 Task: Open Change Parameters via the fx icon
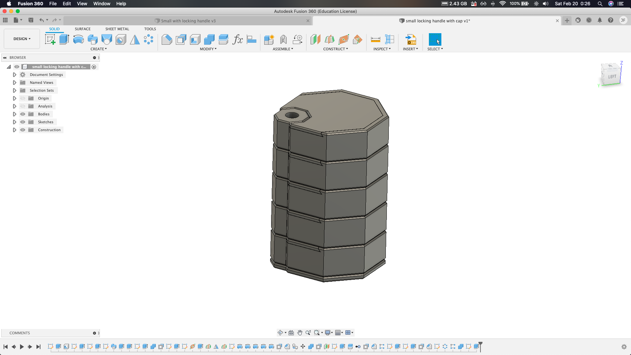point(238,39)
